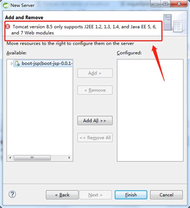Complete the wizard with Finish
The image size is (190, 208).
click(131, 195)
